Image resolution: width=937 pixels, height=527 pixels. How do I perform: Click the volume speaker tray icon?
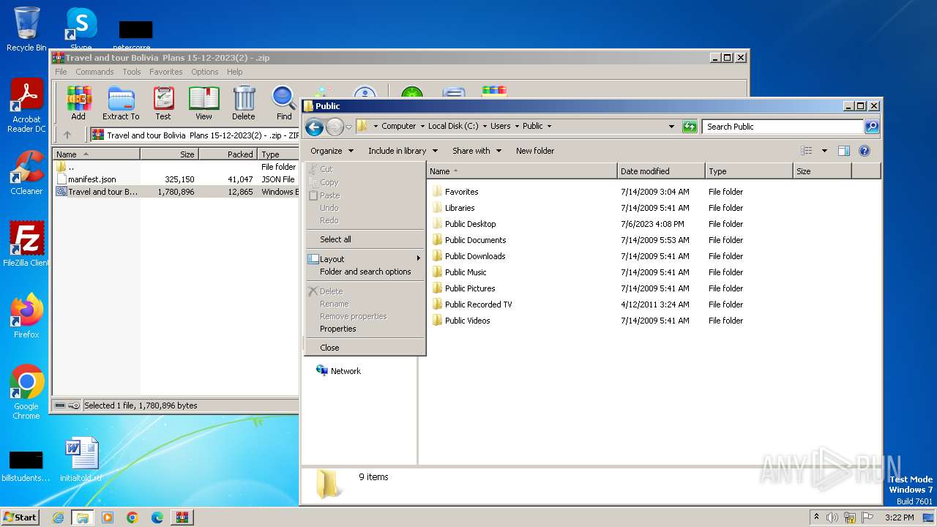tap(832, 517)
